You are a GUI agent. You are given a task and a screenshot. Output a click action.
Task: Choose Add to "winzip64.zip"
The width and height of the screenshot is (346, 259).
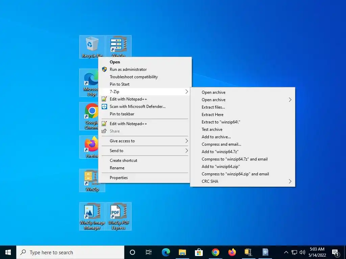coord(243,167)
